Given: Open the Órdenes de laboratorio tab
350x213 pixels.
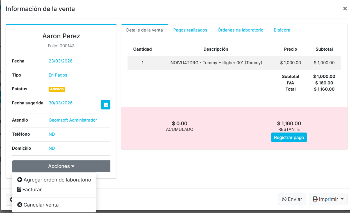Looking at the screenshot, I should pos(240,30).
